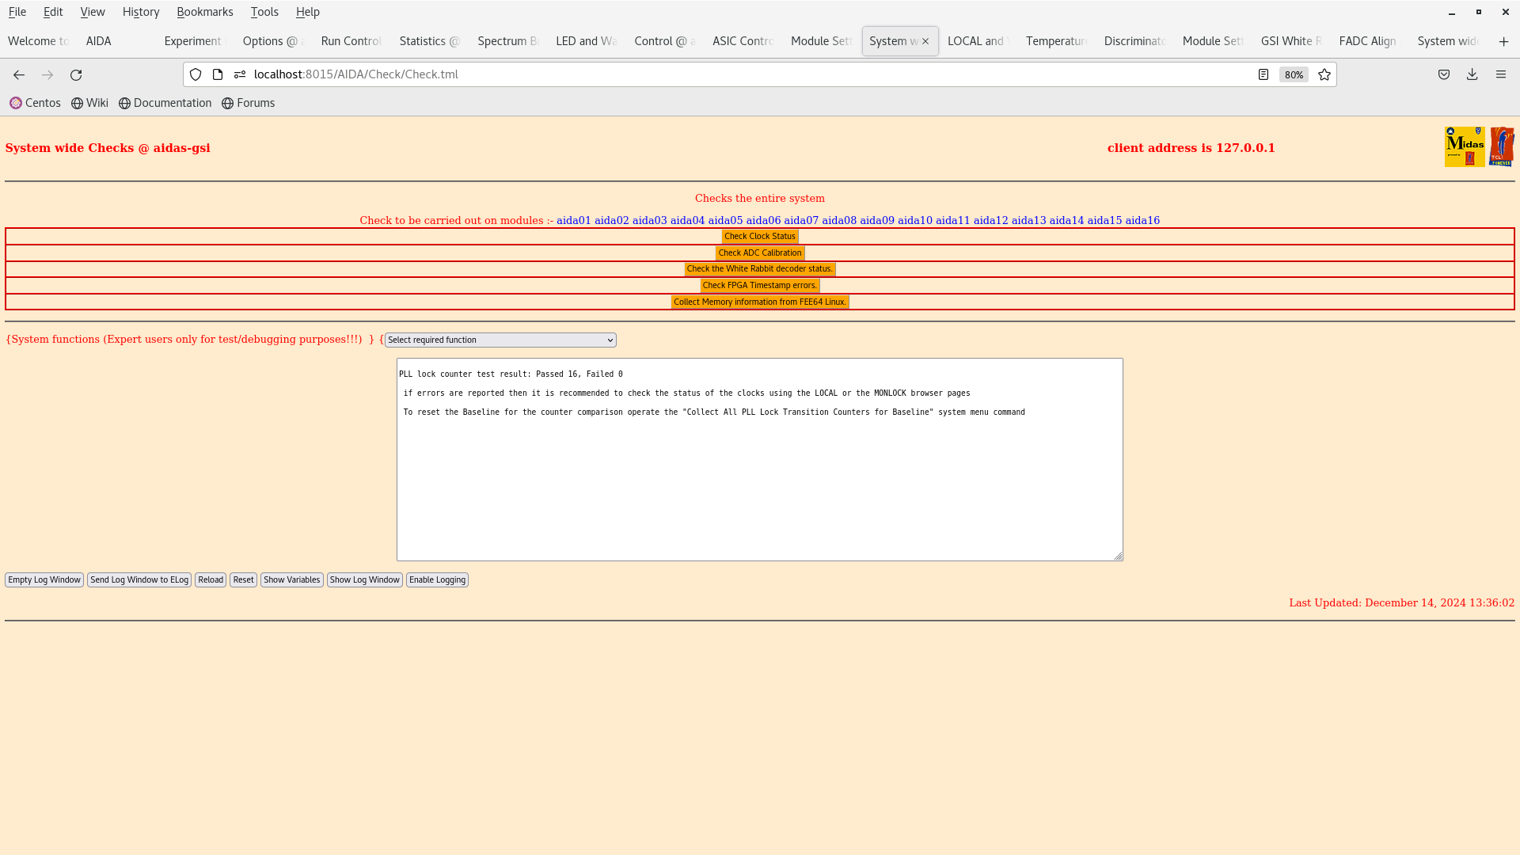Click the TCL logo icon
The width and height of the screenshot is (1520, 855).
[1501, 147]
